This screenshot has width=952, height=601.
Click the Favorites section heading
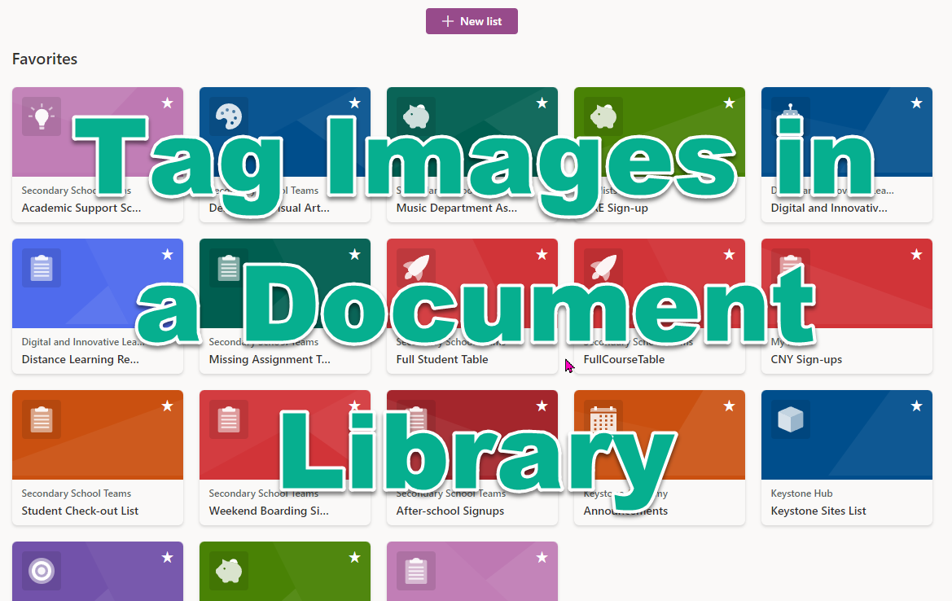(x=45, y=59)
